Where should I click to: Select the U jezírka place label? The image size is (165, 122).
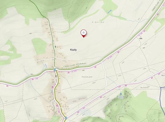coord(98,22)
